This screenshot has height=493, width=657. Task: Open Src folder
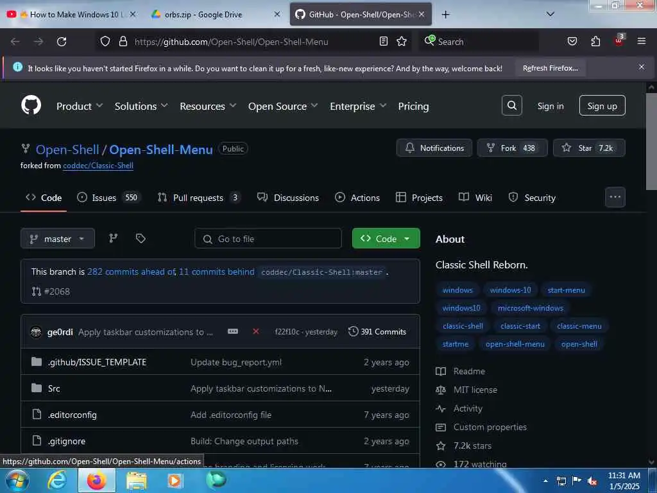[54, 388]
